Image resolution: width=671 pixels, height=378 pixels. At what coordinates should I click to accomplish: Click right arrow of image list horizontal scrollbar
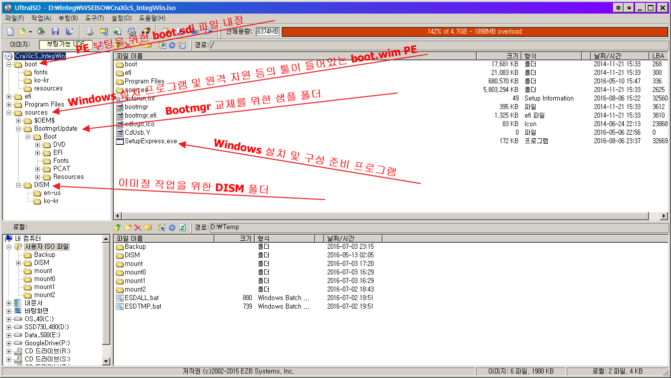(x=664, y=216)
